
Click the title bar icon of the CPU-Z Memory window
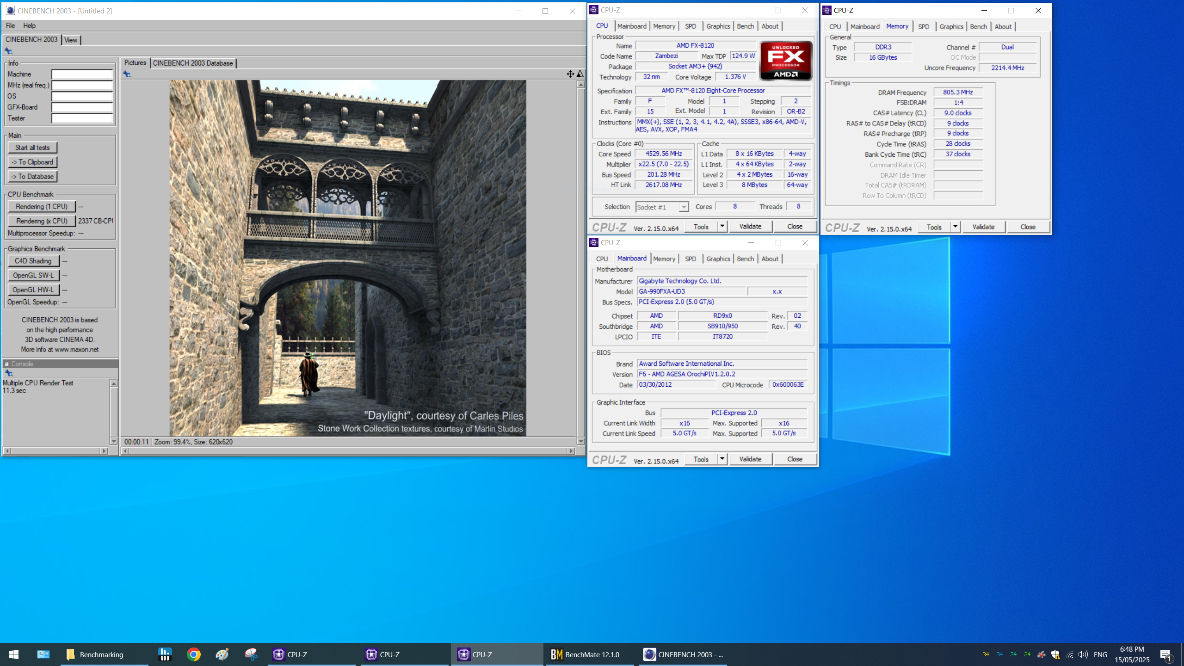(827, 10)
